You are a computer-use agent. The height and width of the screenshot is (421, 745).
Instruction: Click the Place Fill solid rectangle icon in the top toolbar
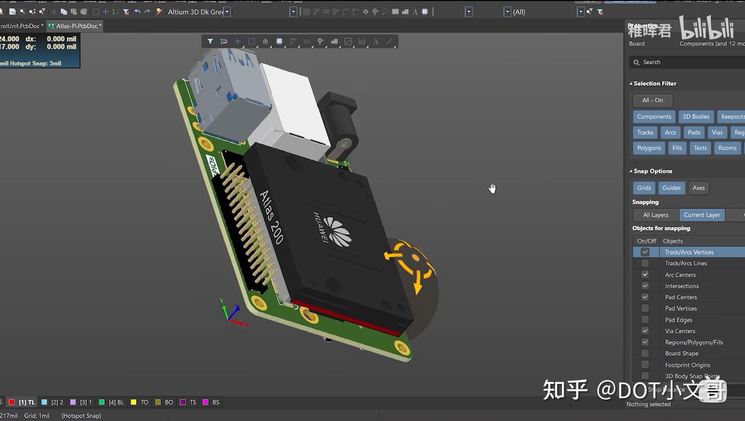click(395, 12)
